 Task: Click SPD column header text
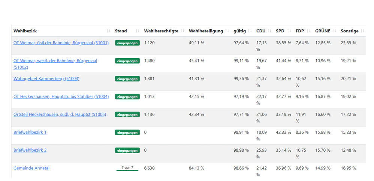[x=280, y=31]
